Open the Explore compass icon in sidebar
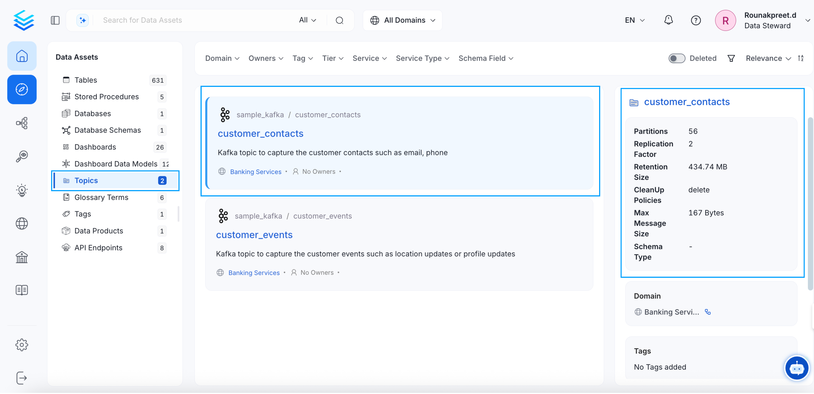 click(x=22, y=89)
